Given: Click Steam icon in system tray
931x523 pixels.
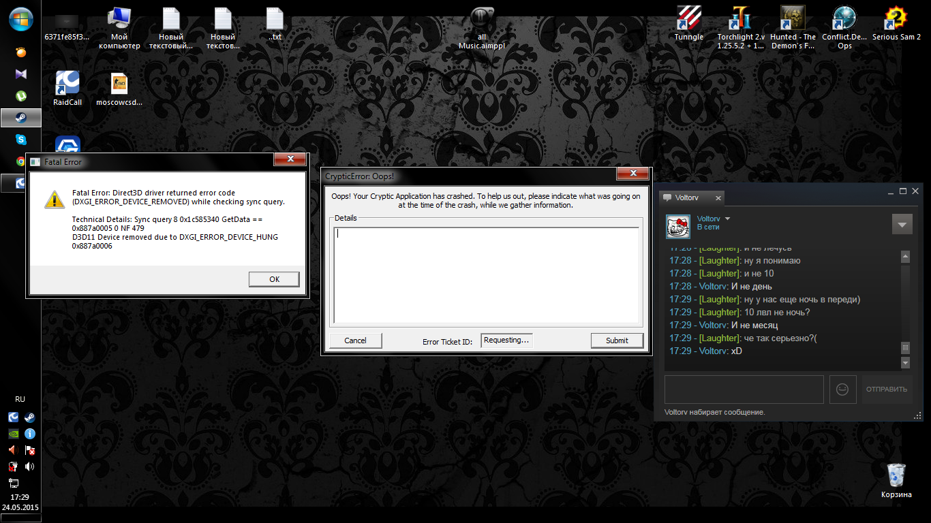Looking at the screenshot, I should [x=29, y=417].
